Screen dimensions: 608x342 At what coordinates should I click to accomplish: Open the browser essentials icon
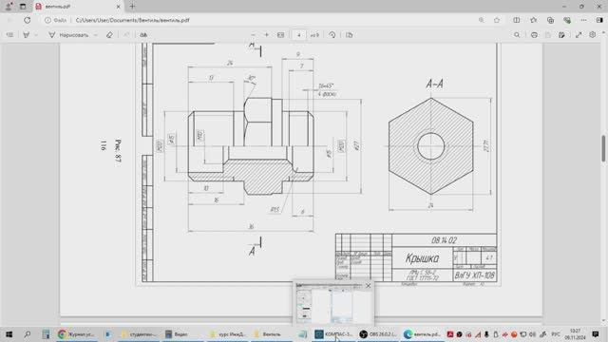coord(567,20)
